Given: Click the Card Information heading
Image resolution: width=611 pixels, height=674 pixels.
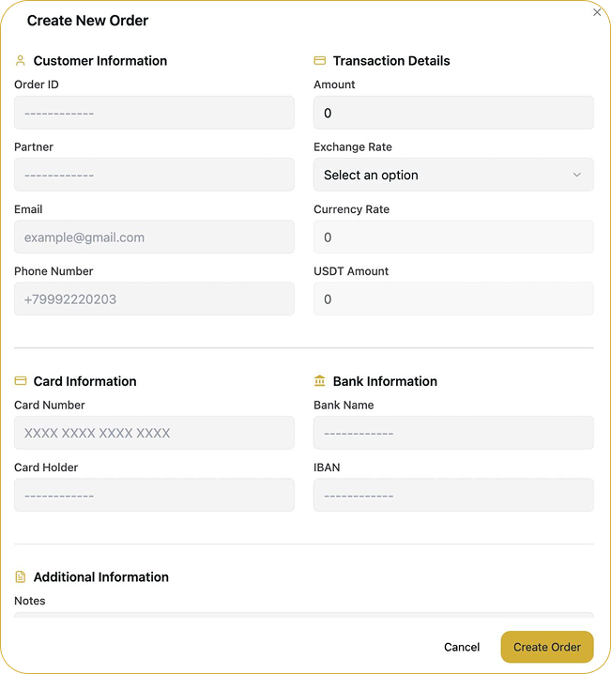Looking at the screenshot, I should [x=85, y=381].
